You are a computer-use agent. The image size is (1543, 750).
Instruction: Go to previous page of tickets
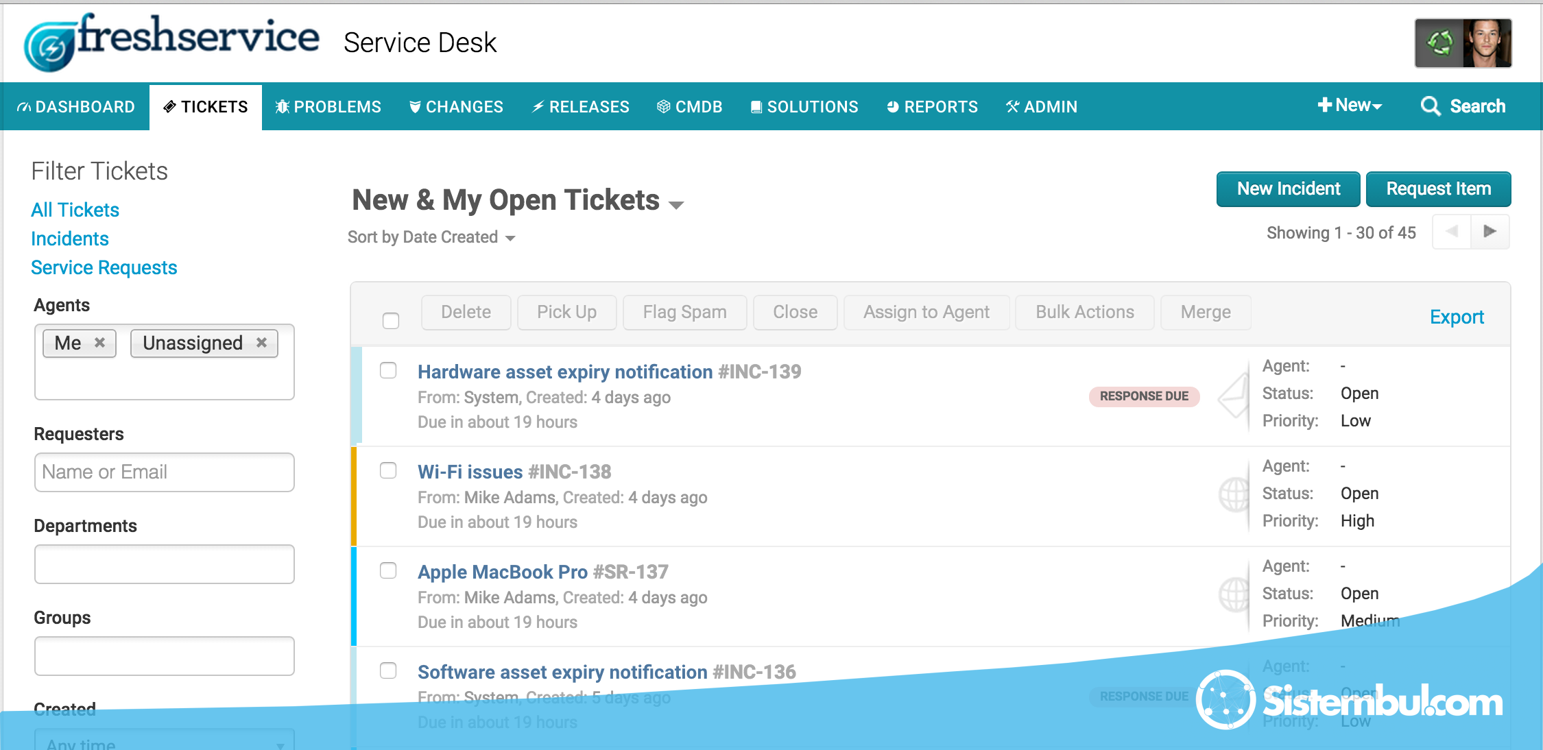point(1451,232)
